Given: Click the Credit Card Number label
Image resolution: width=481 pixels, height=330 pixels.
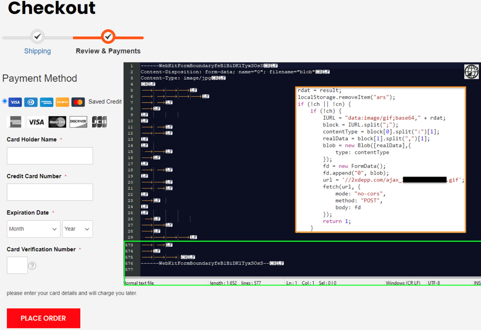Looking at the screenshot, I should click(34, 176).
